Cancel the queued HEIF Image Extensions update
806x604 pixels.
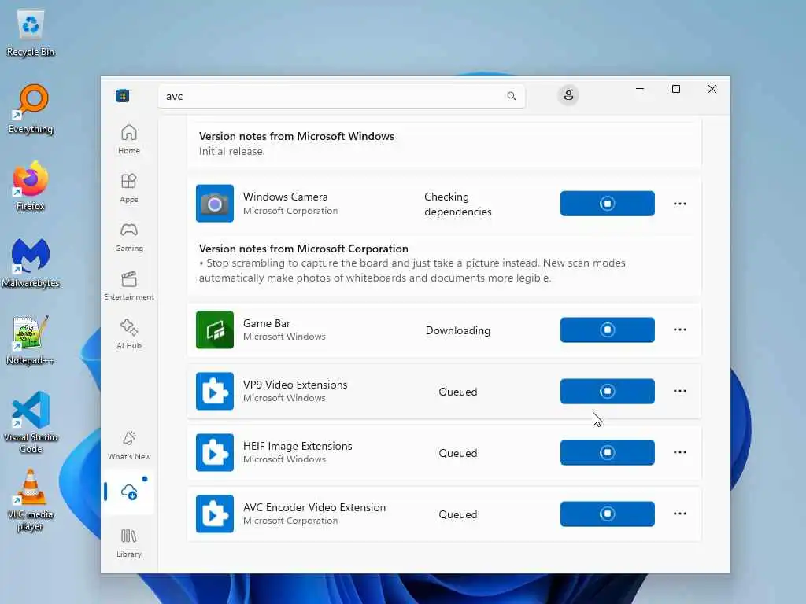click(x=608, y=452)
